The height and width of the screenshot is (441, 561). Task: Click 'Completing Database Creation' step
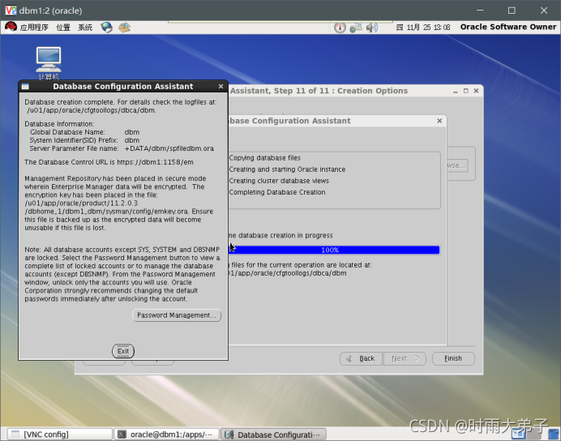(x=277, y=192)
